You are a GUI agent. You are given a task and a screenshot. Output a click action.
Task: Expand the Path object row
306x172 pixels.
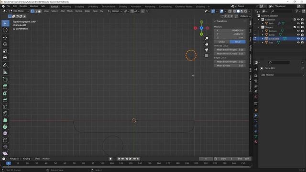click(x=262, y=23)
